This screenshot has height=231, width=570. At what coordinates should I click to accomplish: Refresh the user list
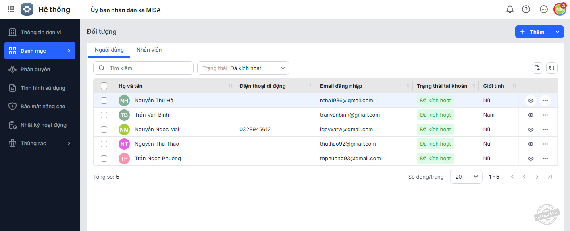pos(552,68)
